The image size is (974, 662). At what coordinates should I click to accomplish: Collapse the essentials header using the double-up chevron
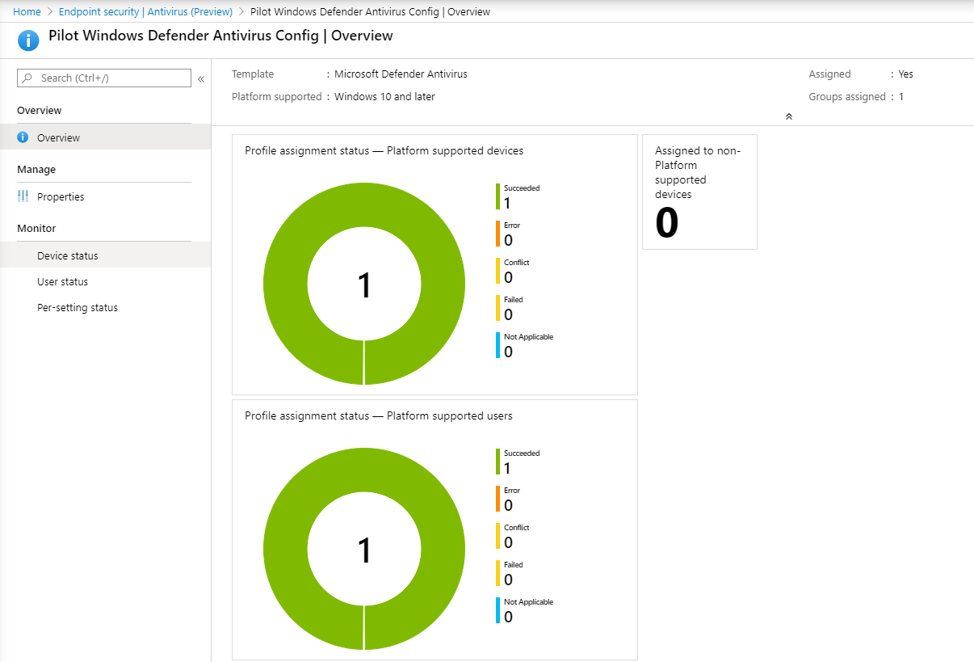(789, 116)
